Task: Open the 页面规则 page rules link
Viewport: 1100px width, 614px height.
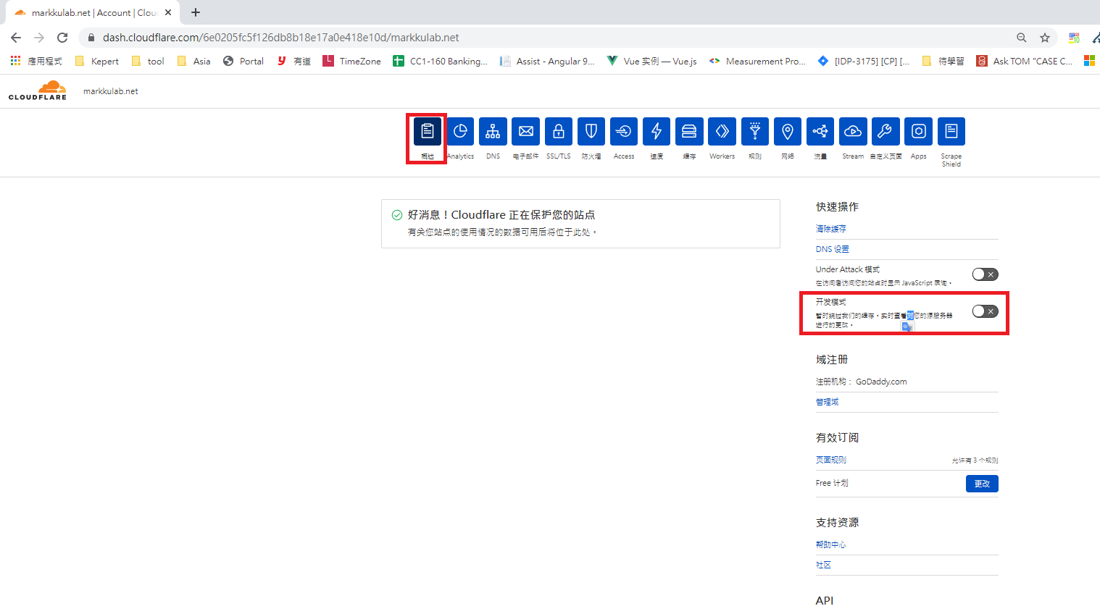Action: [830, 460]
